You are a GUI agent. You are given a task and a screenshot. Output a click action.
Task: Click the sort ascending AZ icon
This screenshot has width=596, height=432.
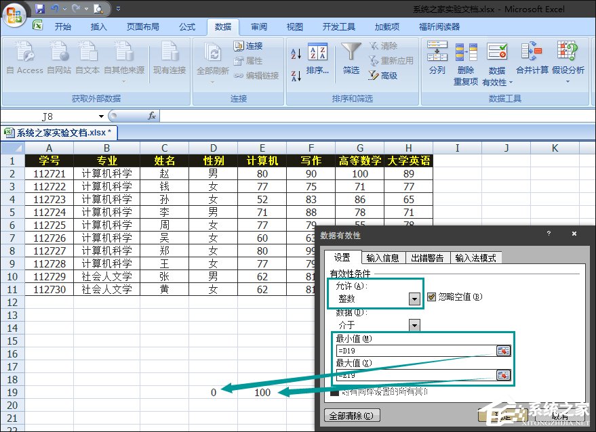[x=296, y=52]
